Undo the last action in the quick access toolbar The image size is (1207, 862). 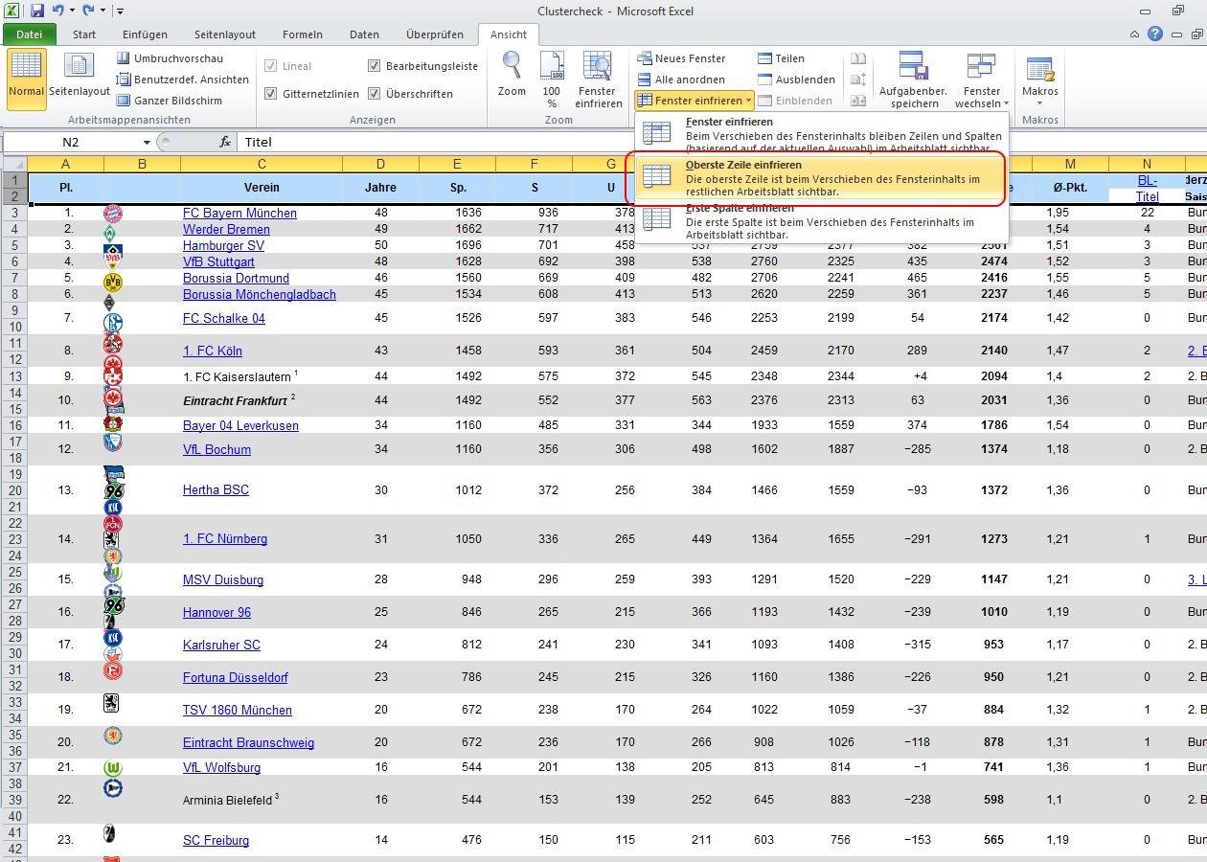coord(57,11)
